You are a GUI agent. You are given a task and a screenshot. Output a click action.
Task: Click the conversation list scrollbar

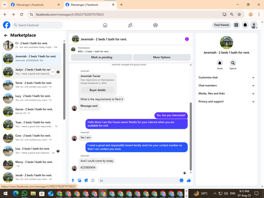coord(64,81)
